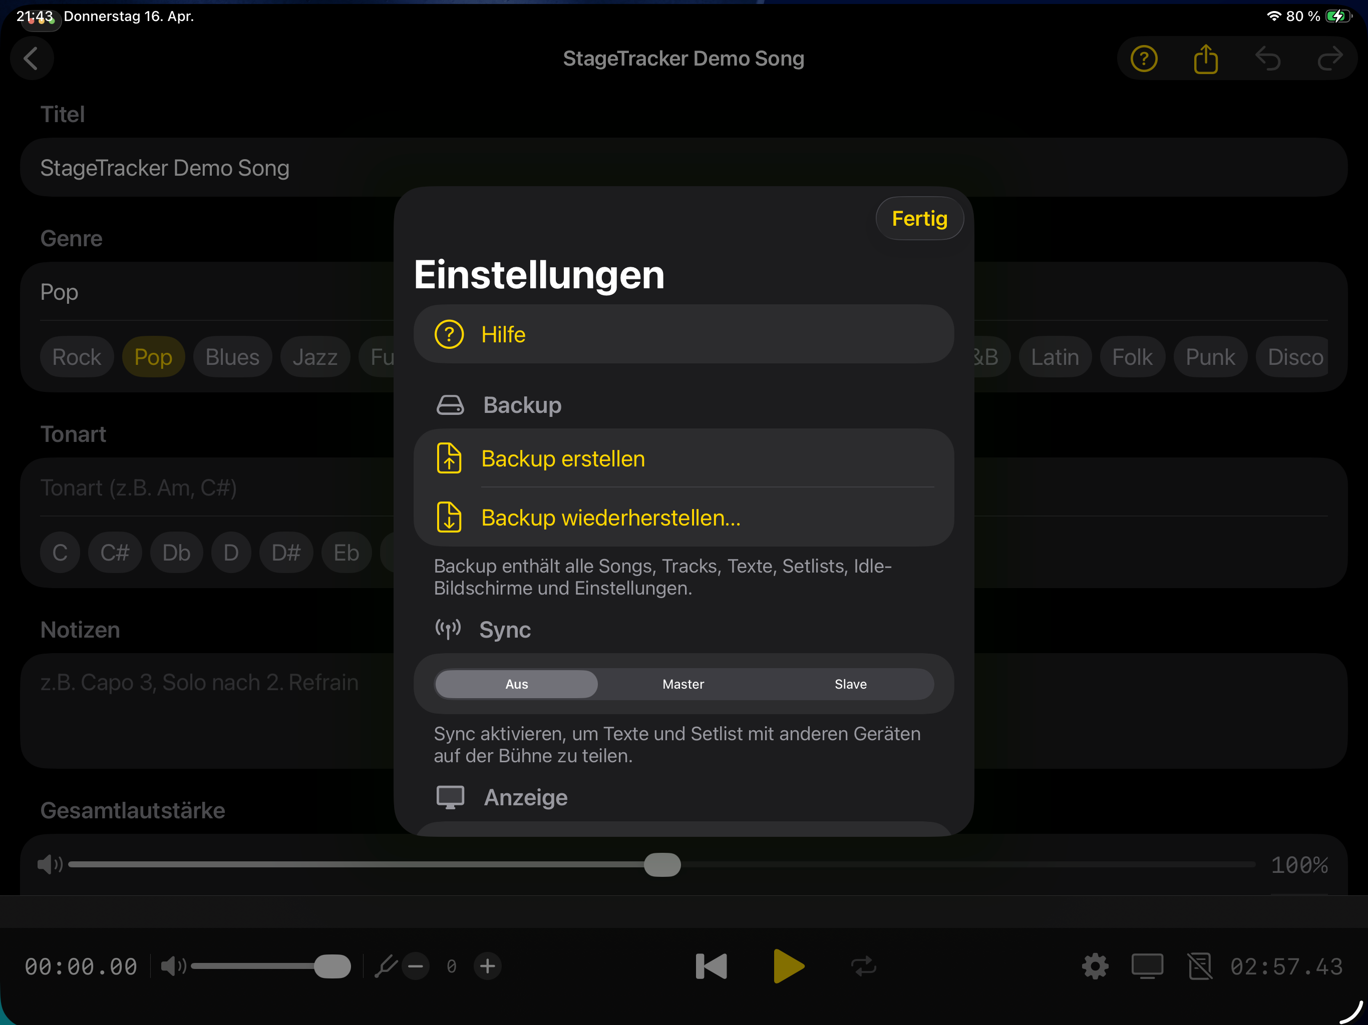1368x1025 pixels.
Task: Start playback with the play button
Action: [x=789, y=965]
